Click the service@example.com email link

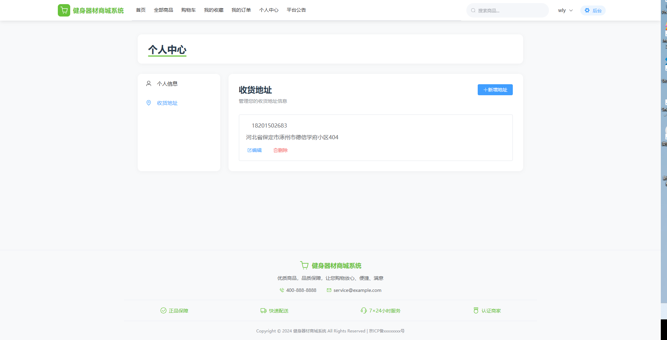coord(357,290)
